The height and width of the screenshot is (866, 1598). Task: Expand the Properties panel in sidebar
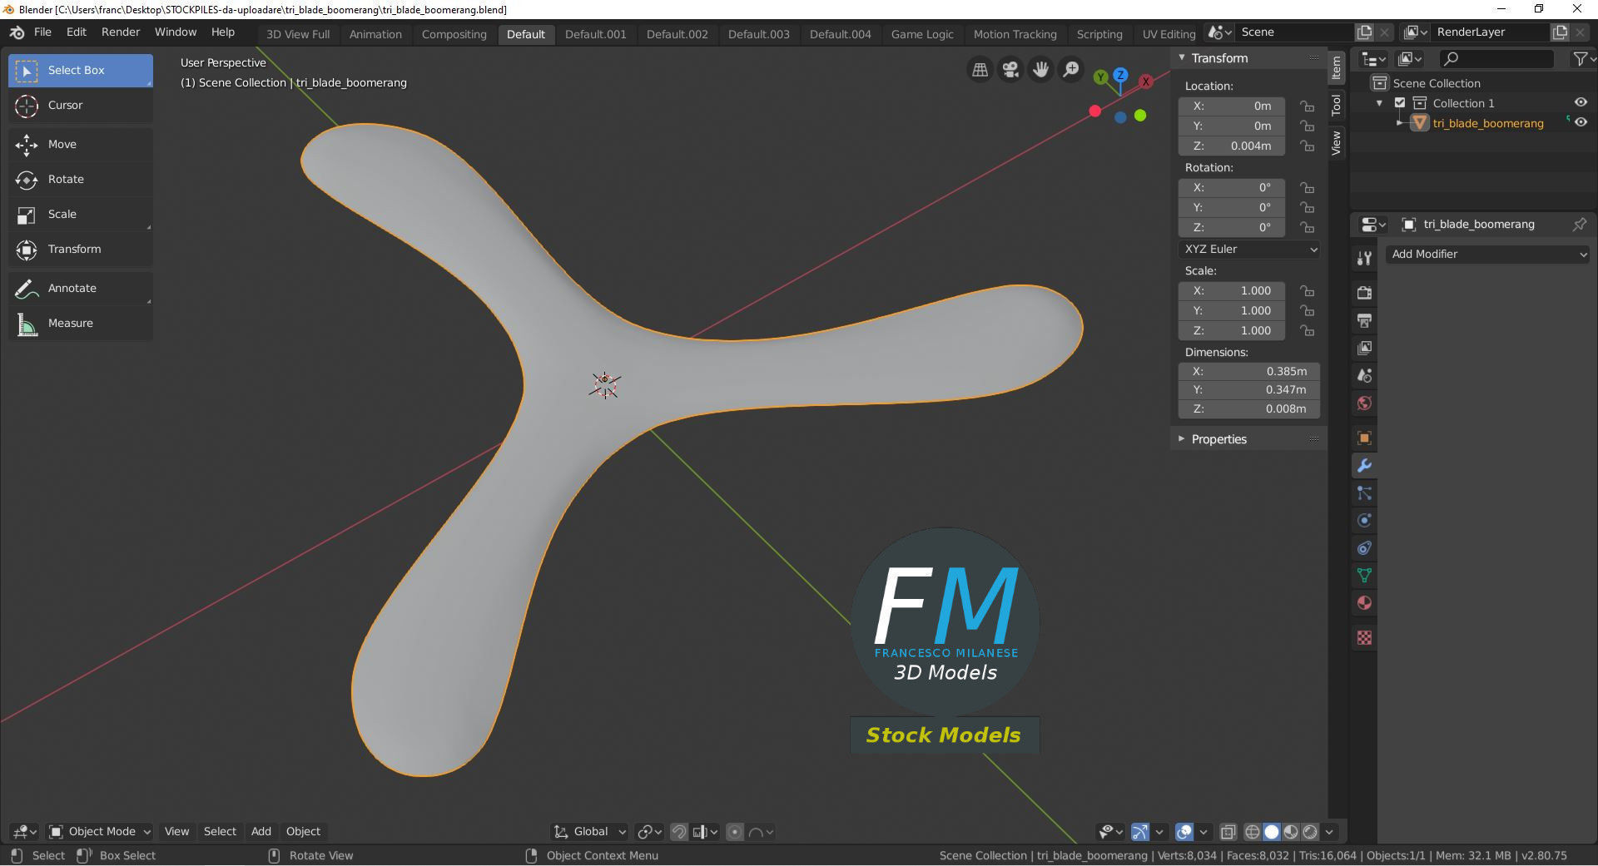click(x=1182, y=439)
